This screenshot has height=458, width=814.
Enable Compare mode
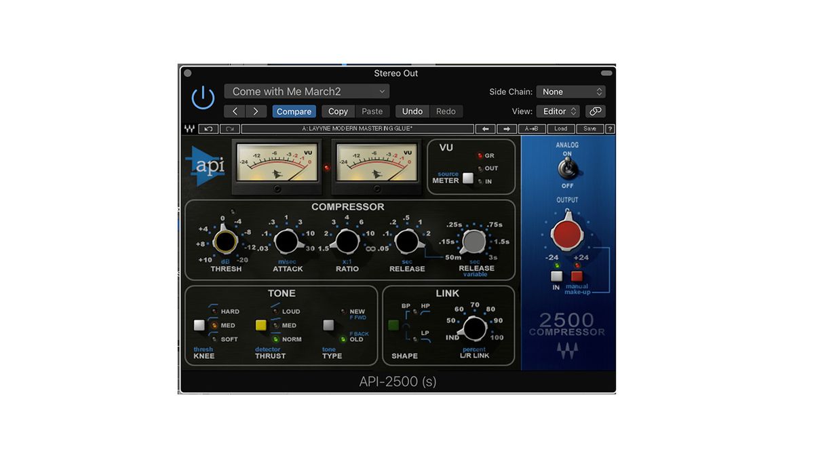pos(294,111)
